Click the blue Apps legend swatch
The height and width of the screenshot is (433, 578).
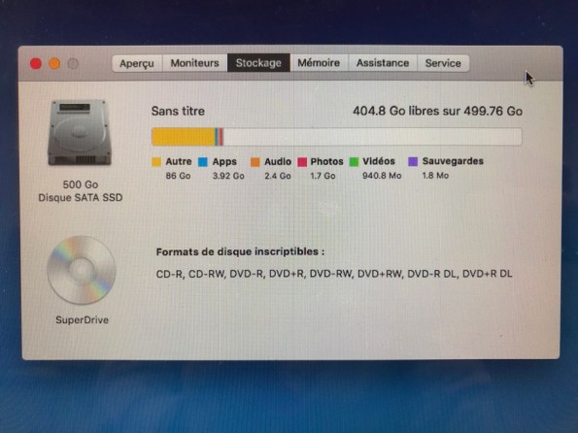203,162
